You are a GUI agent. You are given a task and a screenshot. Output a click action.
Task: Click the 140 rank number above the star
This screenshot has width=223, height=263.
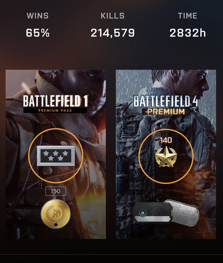[x=166, y=140]
